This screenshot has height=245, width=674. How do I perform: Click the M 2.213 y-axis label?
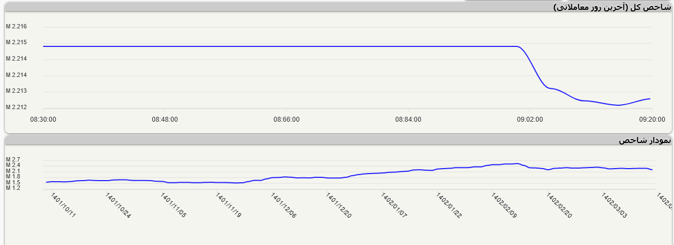coord(16,91)
